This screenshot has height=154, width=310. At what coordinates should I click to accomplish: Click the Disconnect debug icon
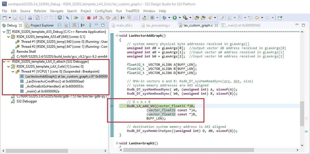tap(95, 18)
